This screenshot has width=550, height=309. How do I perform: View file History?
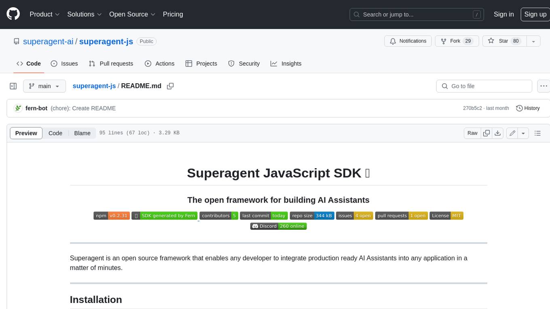click(528, 108)
